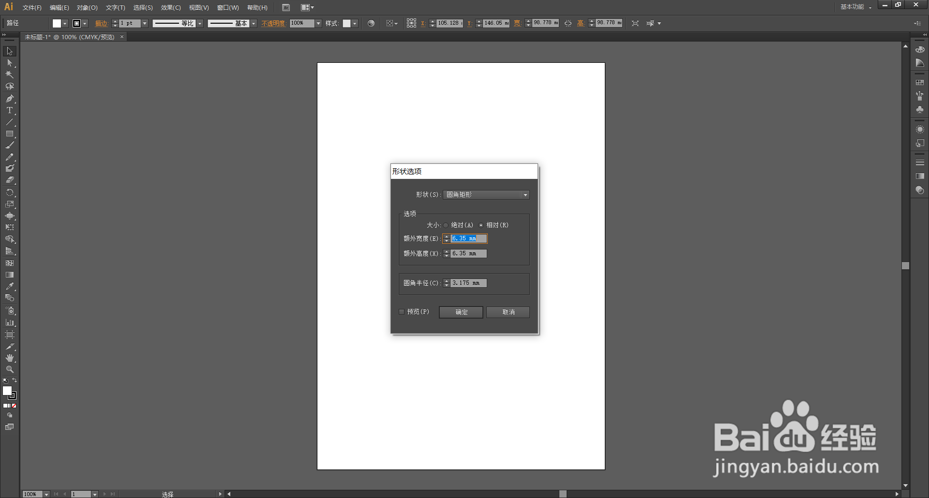Select the Scale tool
The width and height of the screenshot is (929, 498).
coord(10,204)
